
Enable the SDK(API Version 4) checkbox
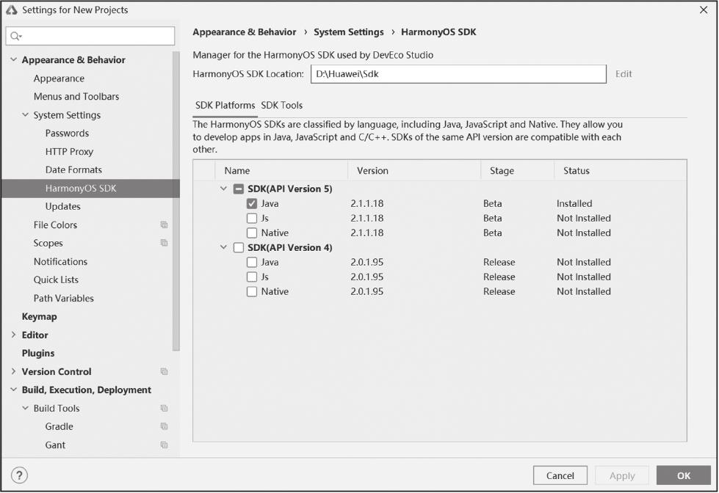[x=239, y=248]
